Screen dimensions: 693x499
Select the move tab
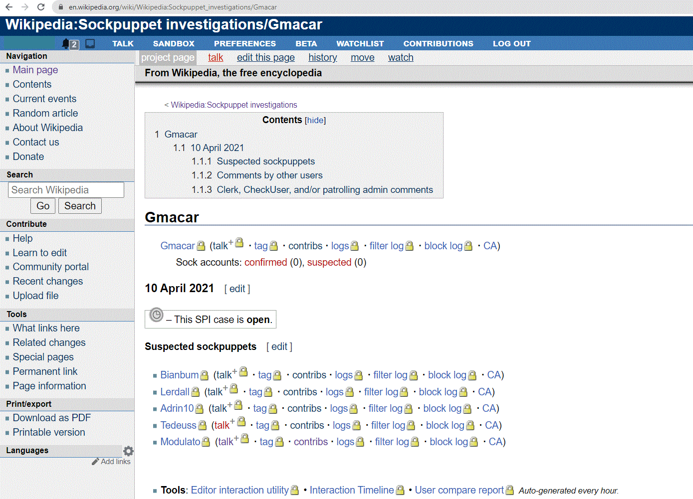(x=363, y=57)
